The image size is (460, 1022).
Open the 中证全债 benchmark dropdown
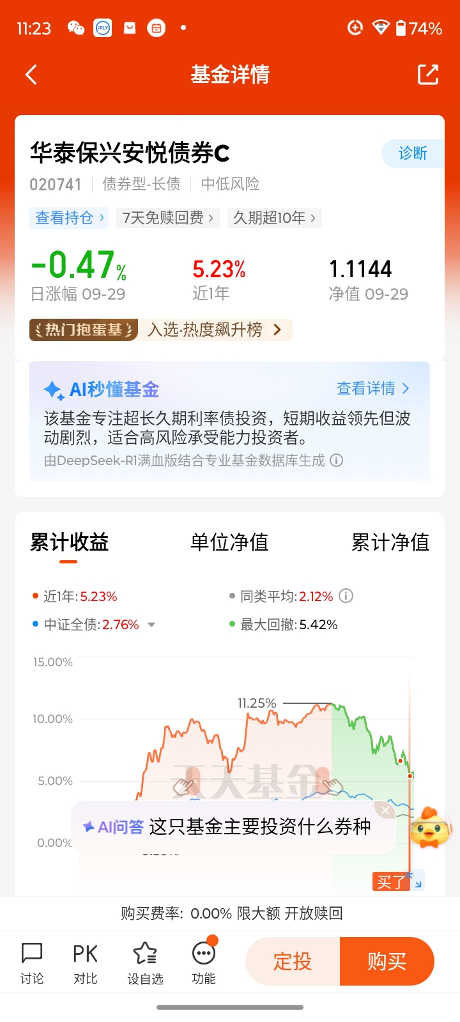point(151,625)
